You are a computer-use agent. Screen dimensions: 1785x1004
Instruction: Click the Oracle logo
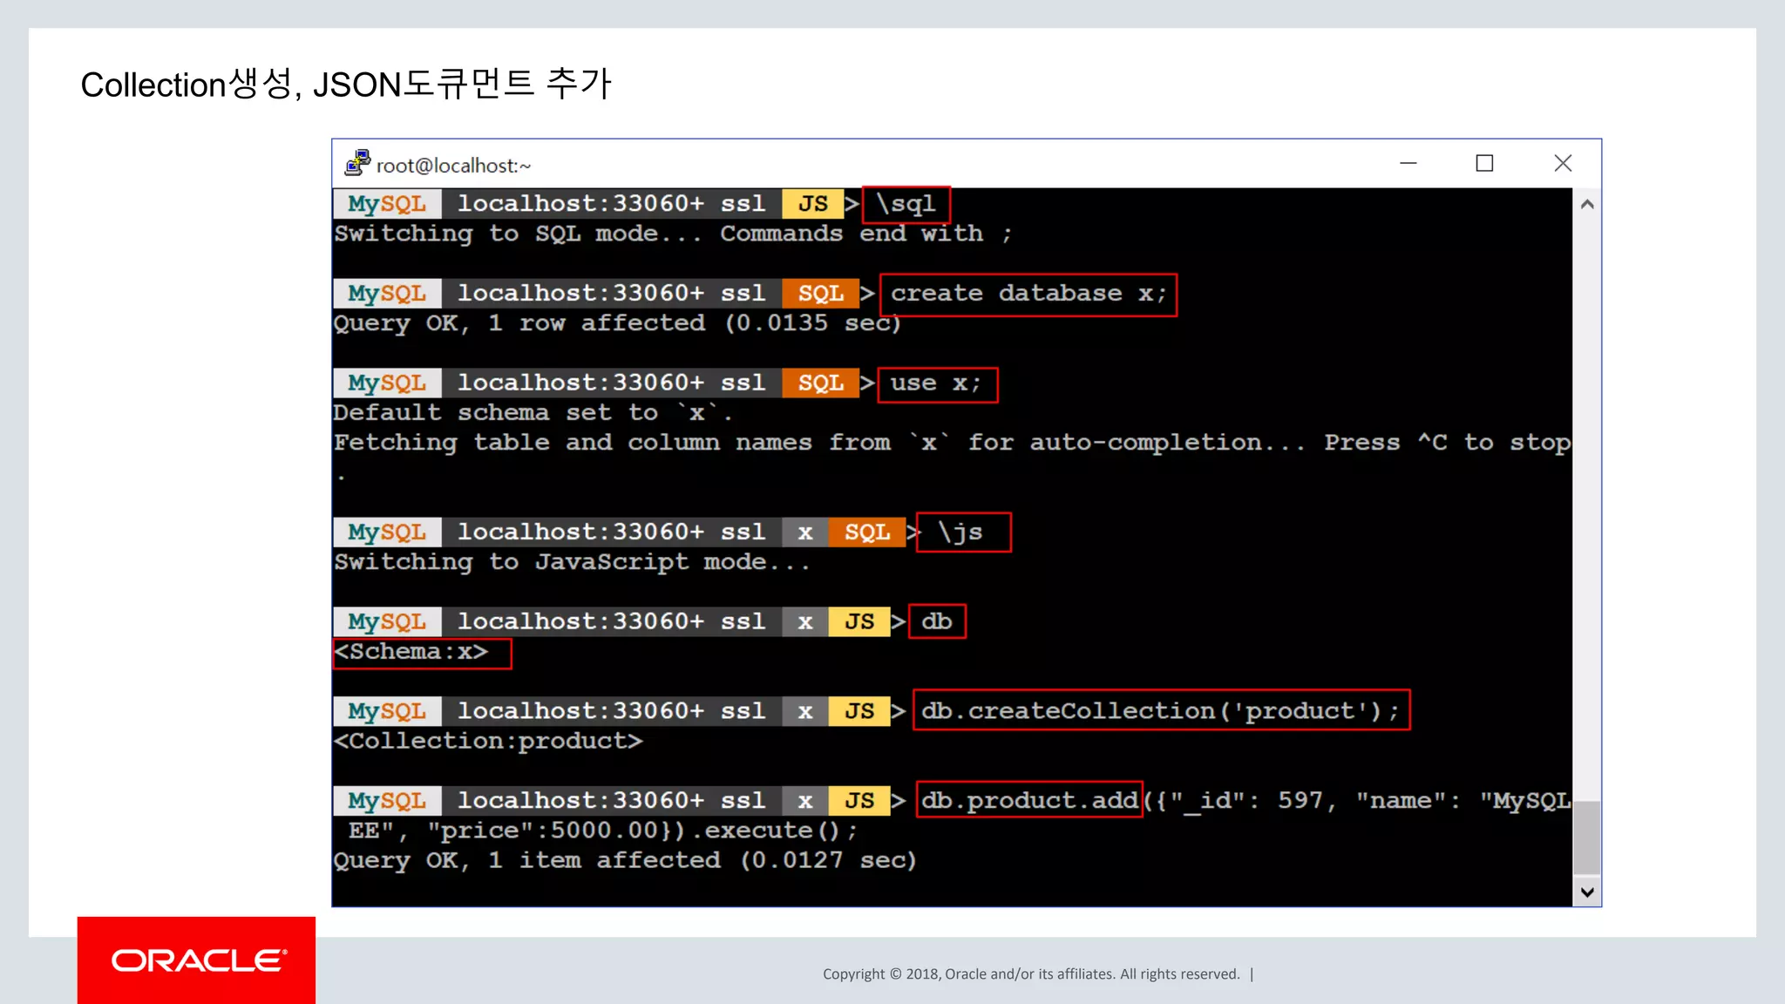197,960
